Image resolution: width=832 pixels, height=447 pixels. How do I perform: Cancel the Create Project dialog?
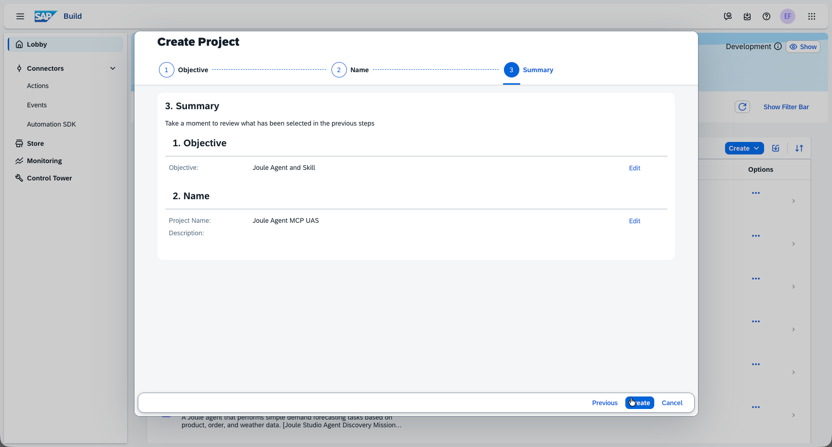click(x=672, y=403)
